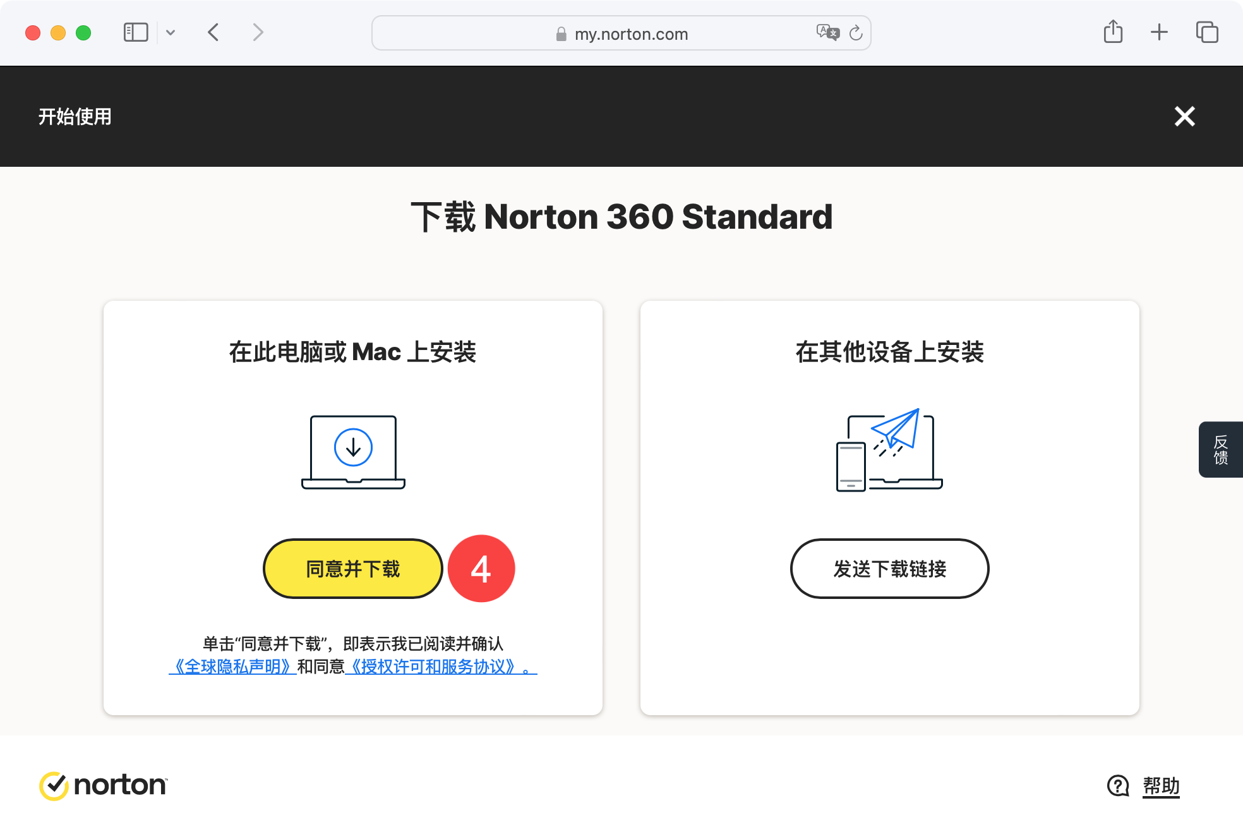Reload the Norton page

coord(856,33)
